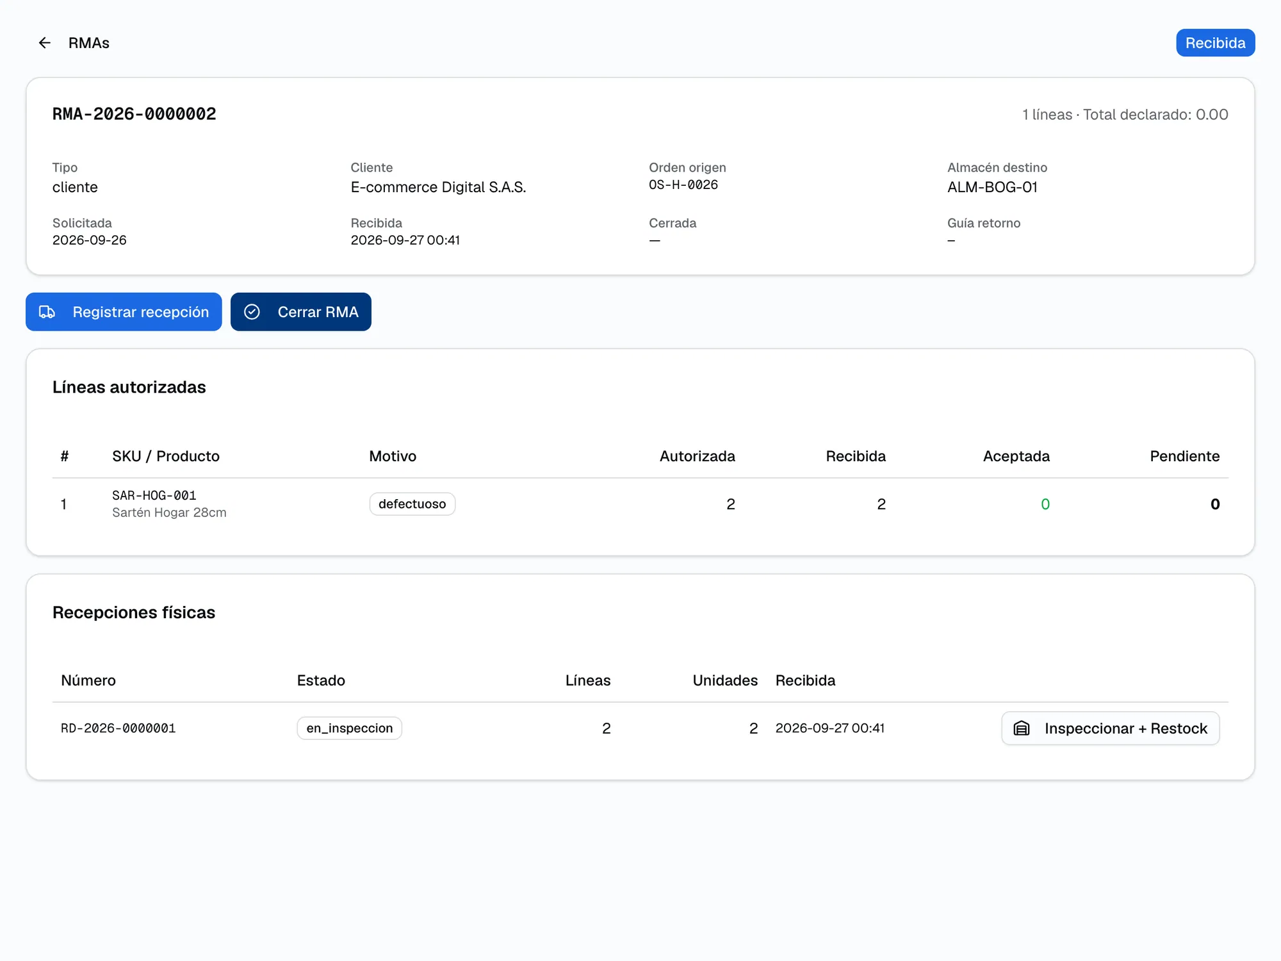Click the Total declarado: 0.00 summary
This screenshot has height=961, width=1281.
tap(1155, 115)
